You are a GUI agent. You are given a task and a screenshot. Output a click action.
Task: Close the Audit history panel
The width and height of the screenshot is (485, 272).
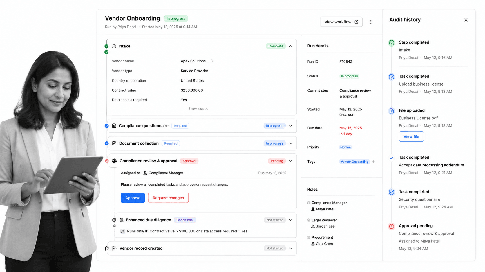466,20
